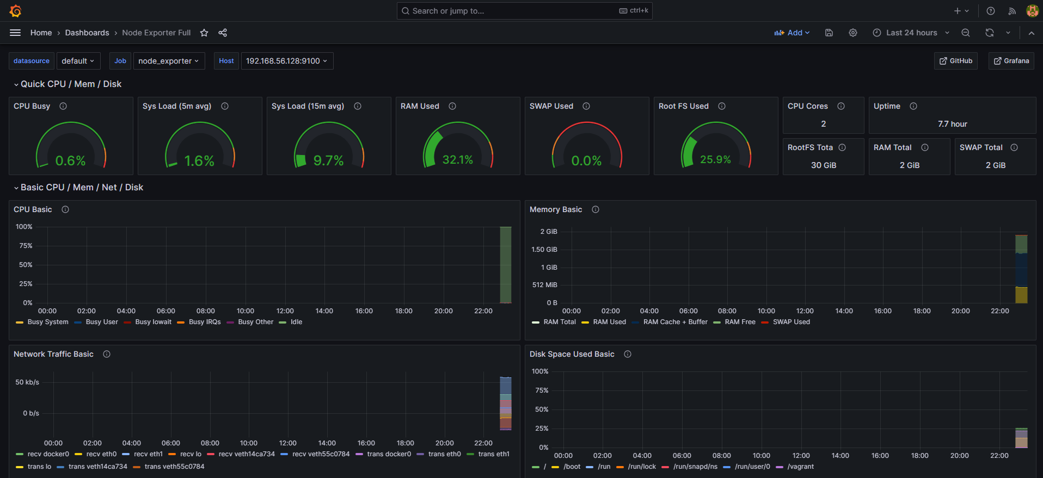Open dashboard settings gear

point(853,33)
